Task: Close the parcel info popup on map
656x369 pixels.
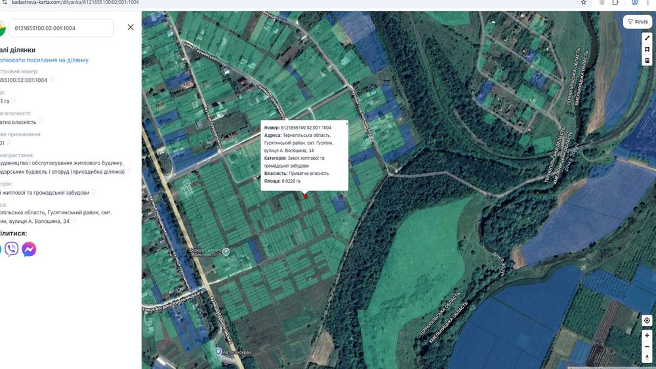Action: [346, 124]
